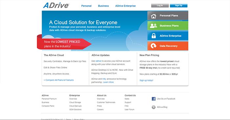Click Securely Centralize, Manage & Back Up Files text
Image resolution: width=230 pixels, height=120 pixels.
coord(65,61)
